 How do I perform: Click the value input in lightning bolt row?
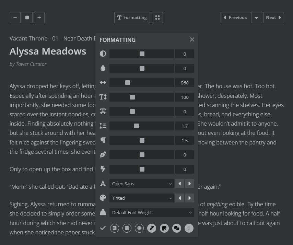pyautogui.click(x=185, y=169)
